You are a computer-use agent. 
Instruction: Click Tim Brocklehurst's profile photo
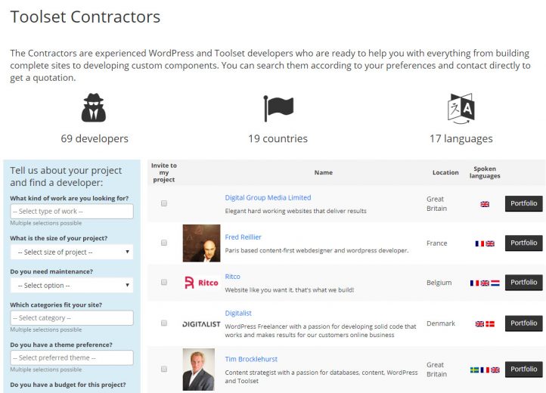point(198,370)
